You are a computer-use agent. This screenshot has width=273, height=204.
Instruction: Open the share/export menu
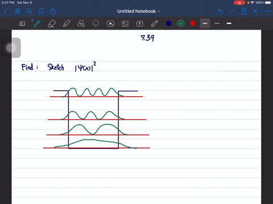point(53,11)
